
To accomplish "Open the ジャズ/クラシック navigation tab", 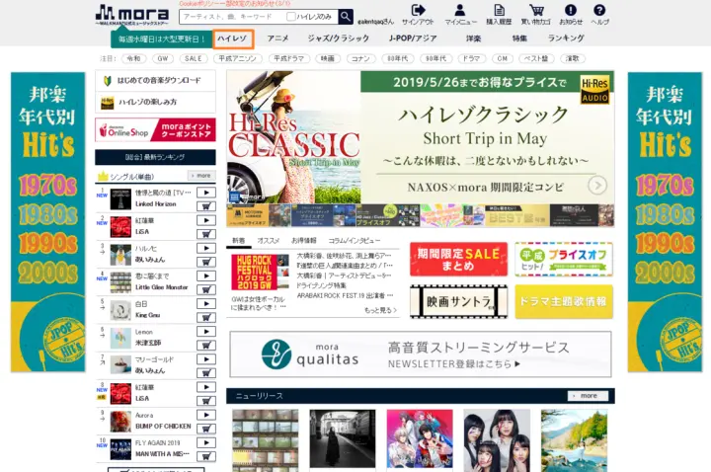I will pos(339,39).
